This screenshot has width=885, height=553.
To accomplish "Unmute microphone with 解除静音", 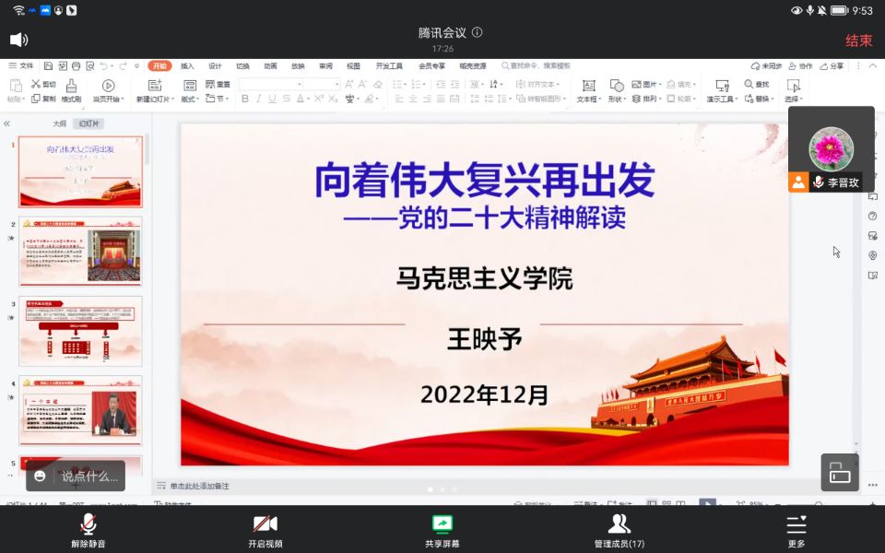I will tap(88, 530).
